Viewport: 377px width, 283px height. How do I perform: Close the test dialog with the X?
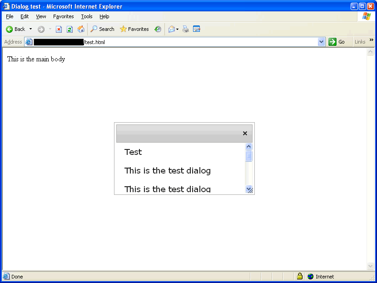(245, 134)
